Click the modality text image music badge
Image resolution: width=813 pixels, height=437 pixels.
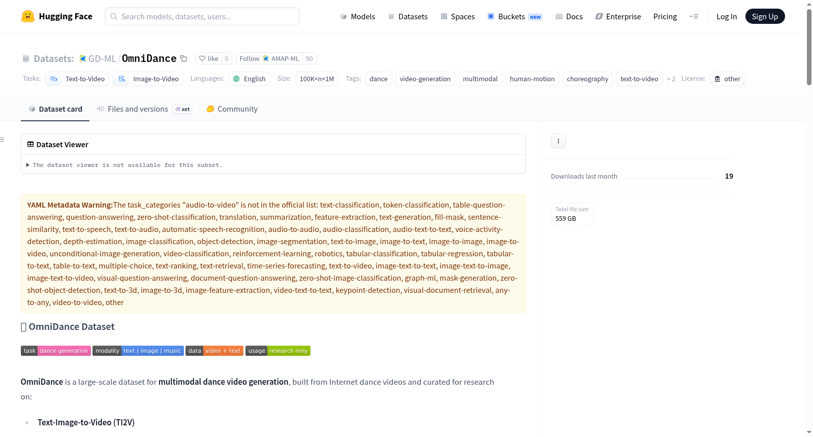click(138, 351)
